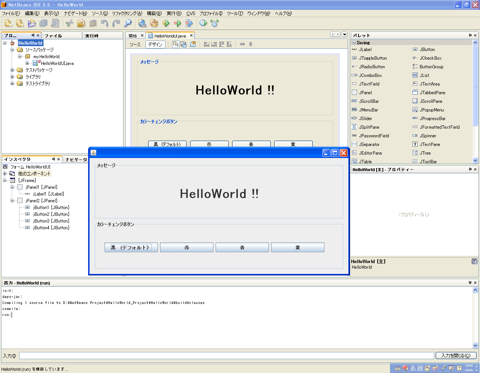This screenshot has height=373, width=480.
Task: Open the リファクタリング menu
Action: 127,14
